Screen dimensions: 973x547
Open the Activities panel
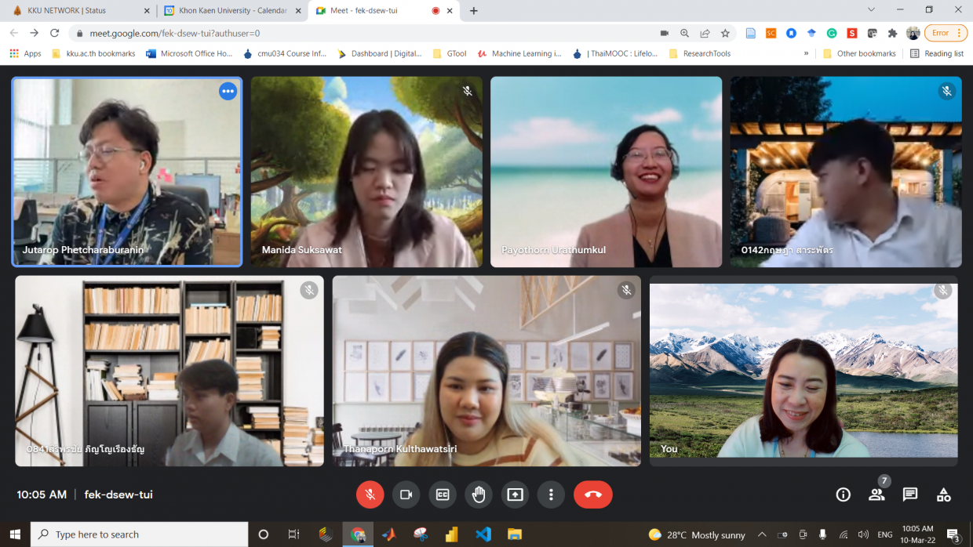click(944, 494)
